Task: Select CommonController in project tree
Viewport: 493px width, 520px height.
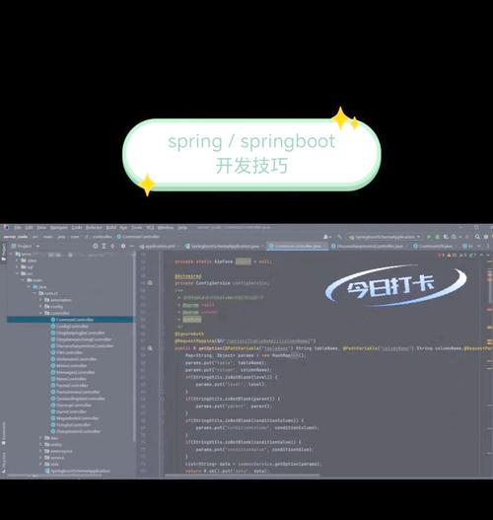Action: pyautogui.click(x=70, y=320)
